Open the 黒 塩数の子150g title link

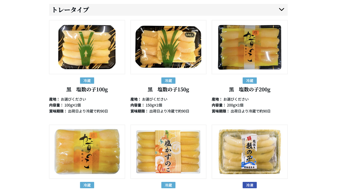tap(168, 90)
